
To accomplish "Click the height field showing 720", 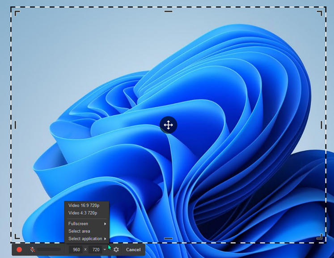I will [96, 250].
